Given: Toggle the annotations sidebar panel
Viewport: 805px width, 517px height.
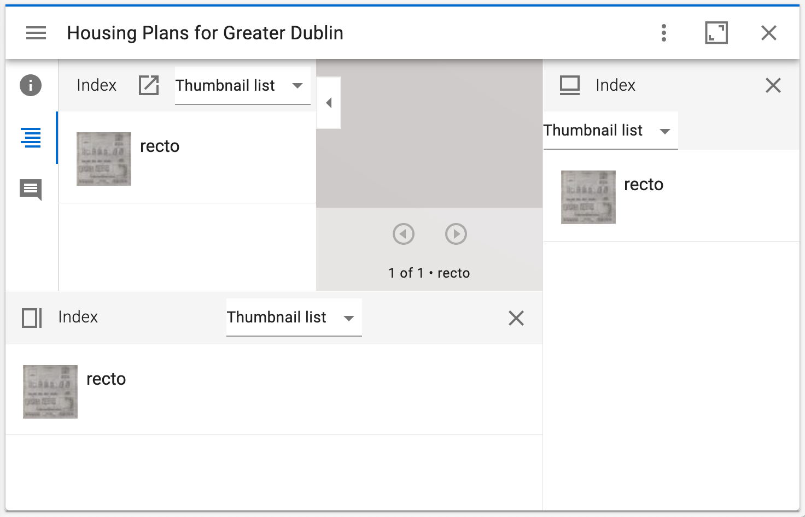Looking at the screenshot, I should coord(30,190).
